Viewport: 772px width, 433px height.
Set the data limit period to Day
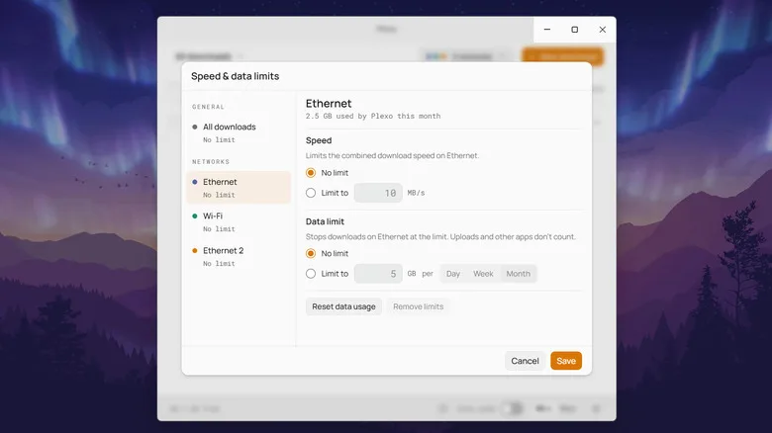[x=453, y=274]
